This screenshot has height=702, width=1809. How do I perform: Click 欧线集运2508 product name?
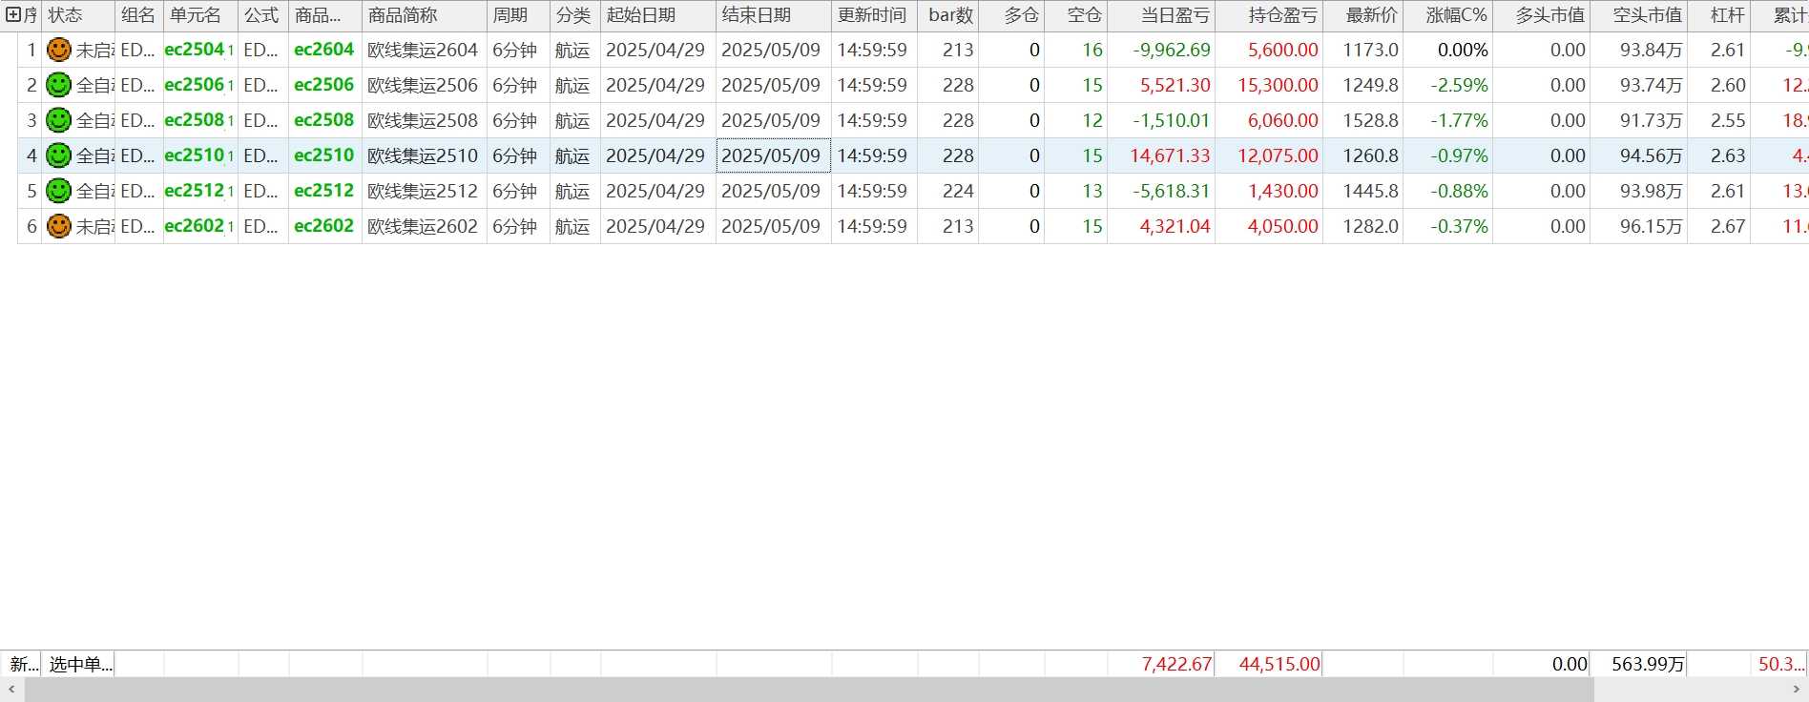423,120
